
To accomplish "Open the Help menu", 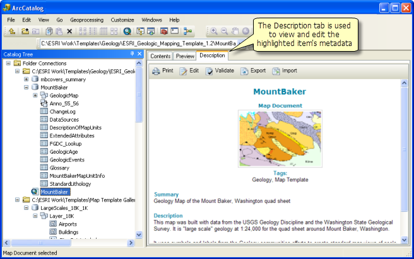I will point(174,20).
